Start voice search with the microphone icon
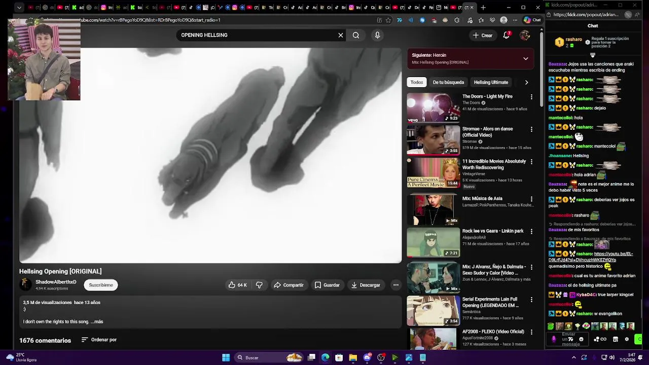Image resolution: width=649 pixels, height=365 pixels. point(377,35)
